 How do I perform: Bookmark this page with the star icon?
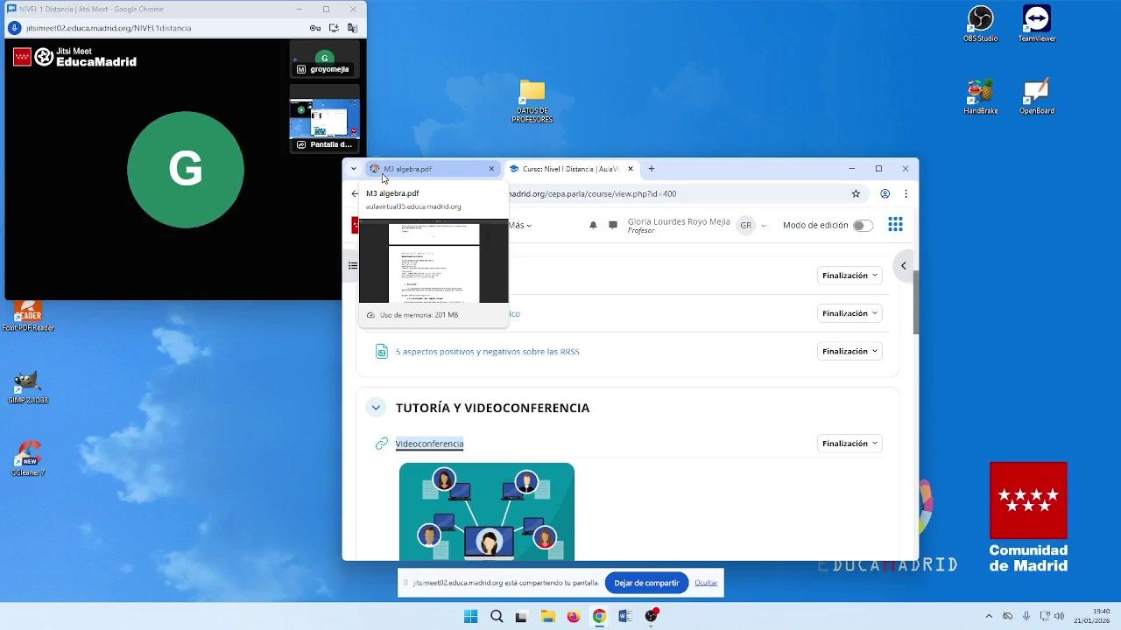pos(856,193)
